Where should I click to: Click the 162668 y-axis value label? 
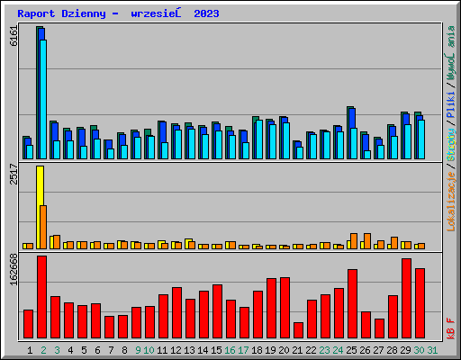coord(14,269)
